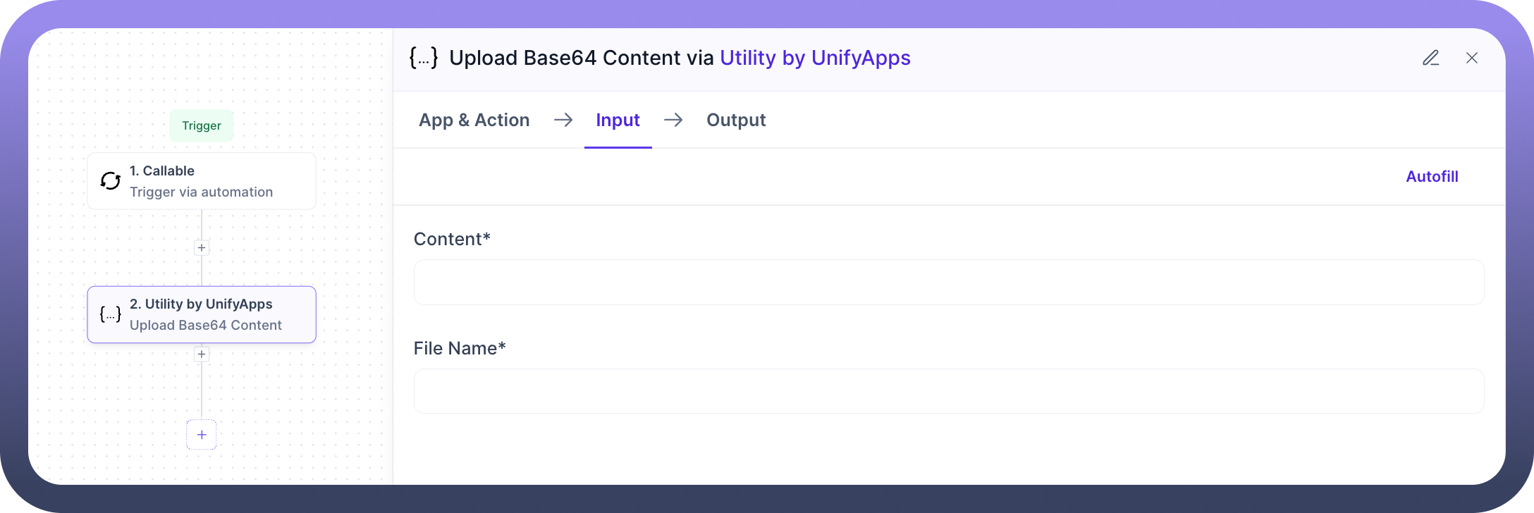The width and height of the screenshot is (1534, 513).
Task: Add step between Callable and Utility nodes
Action: [x=202, y=248]
